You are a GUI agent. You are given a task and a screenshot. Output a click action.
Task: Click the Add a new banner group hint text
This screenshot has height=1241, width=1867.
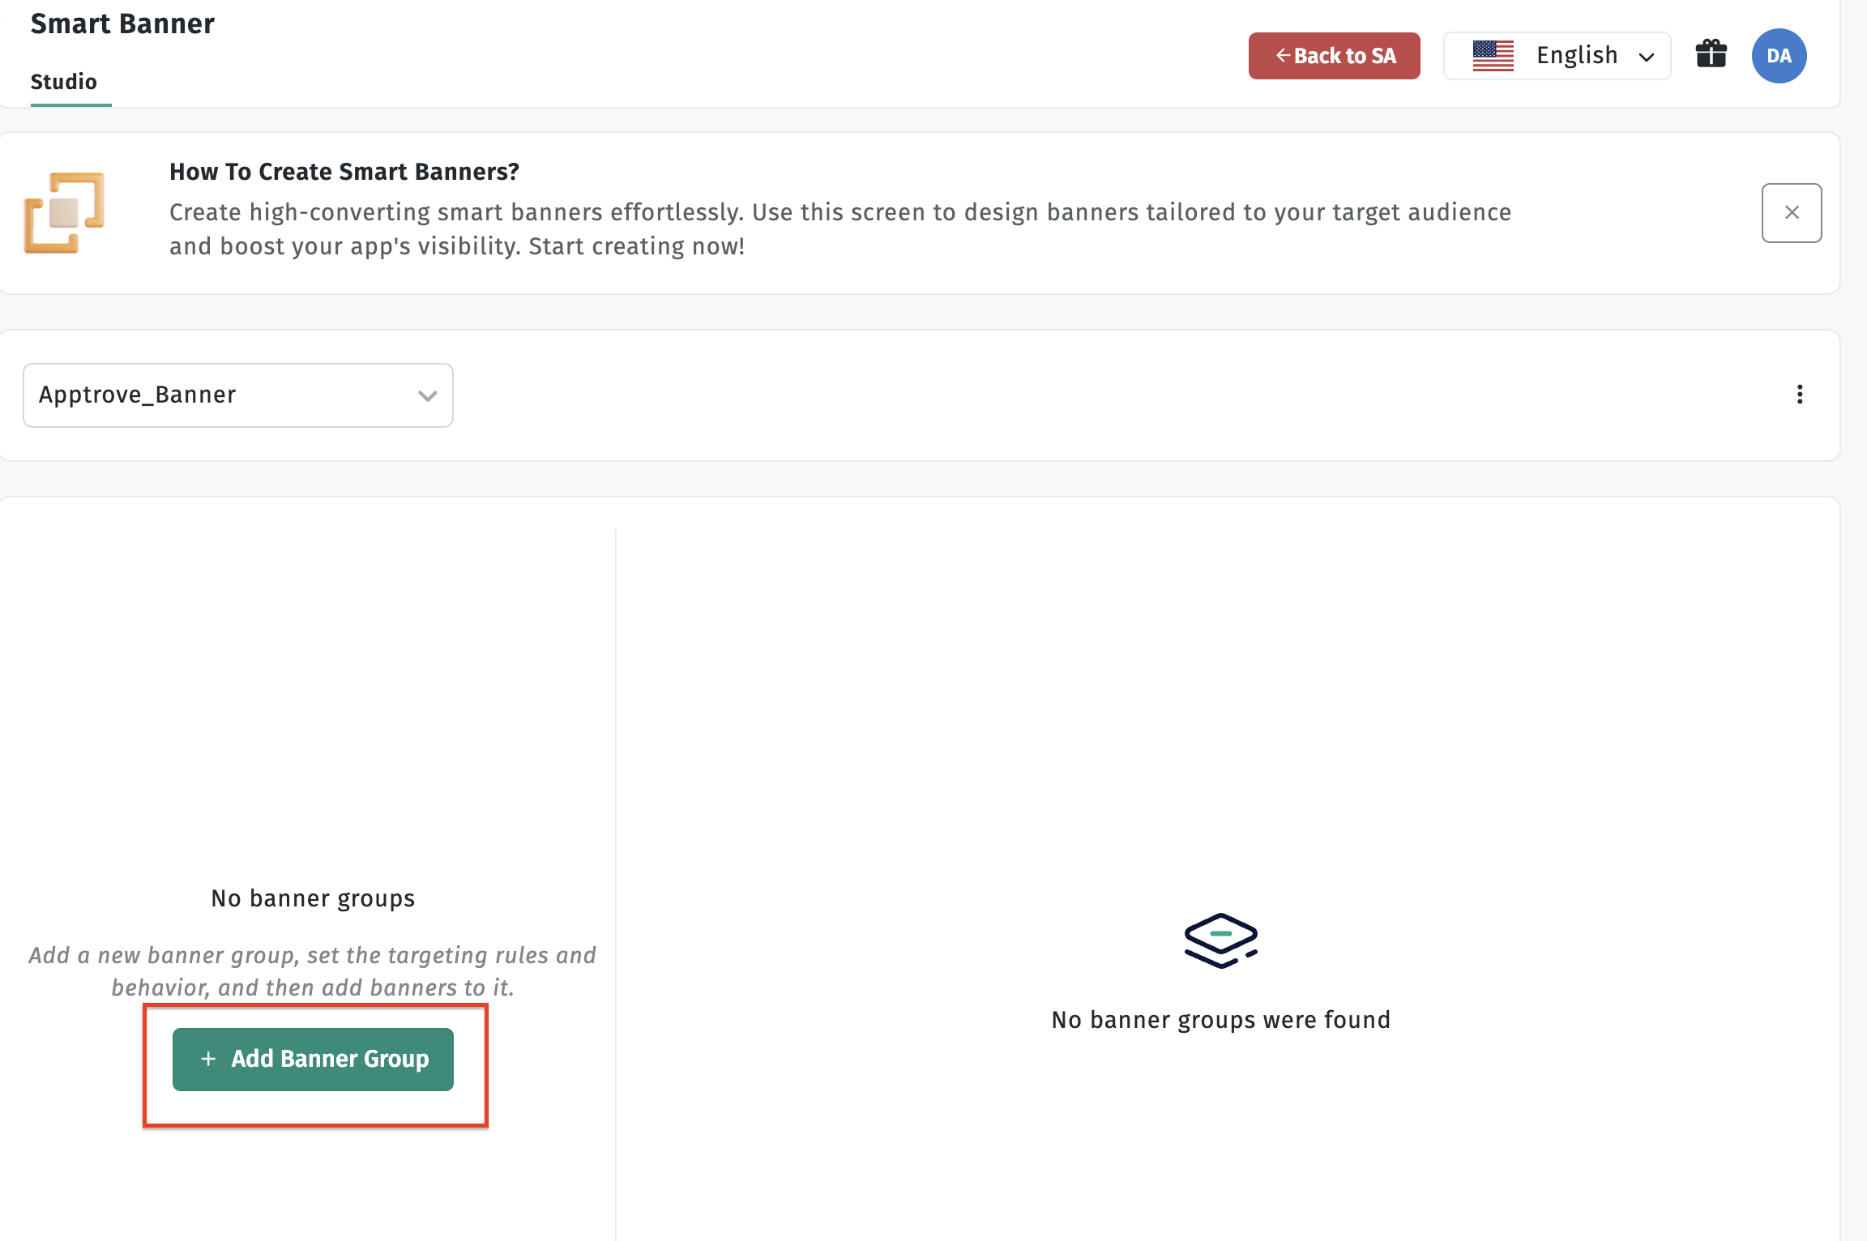(x=313, y=971)
